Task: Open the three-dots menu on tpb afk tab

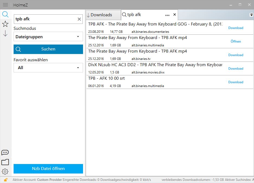Action: click(167, 15)
